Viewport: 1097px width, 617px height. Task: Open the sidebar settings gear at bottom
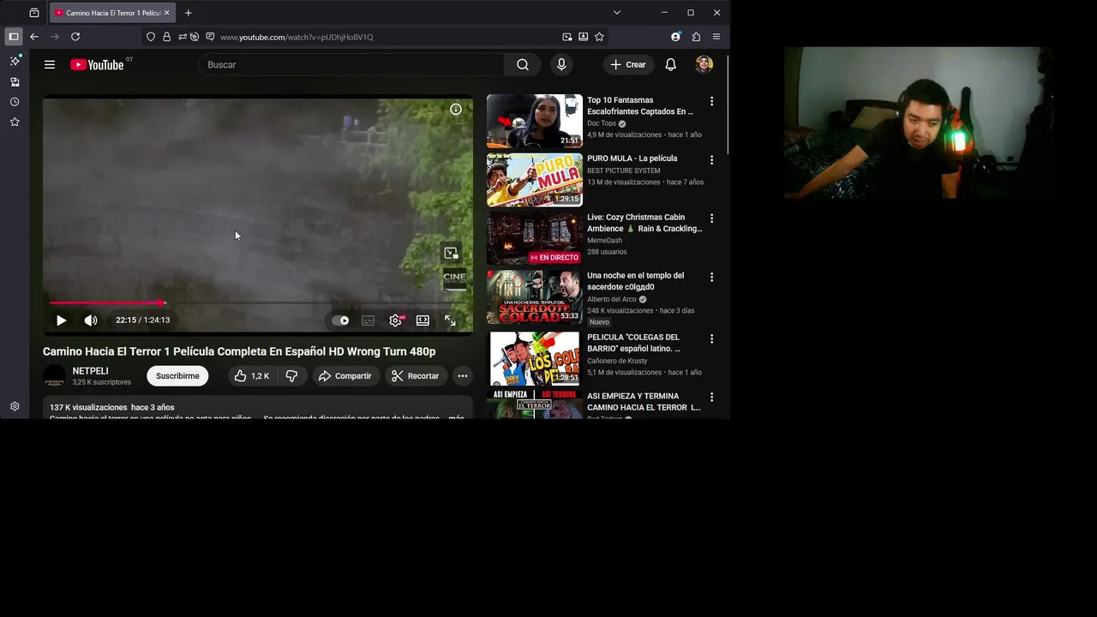click(x=15, y=406)
